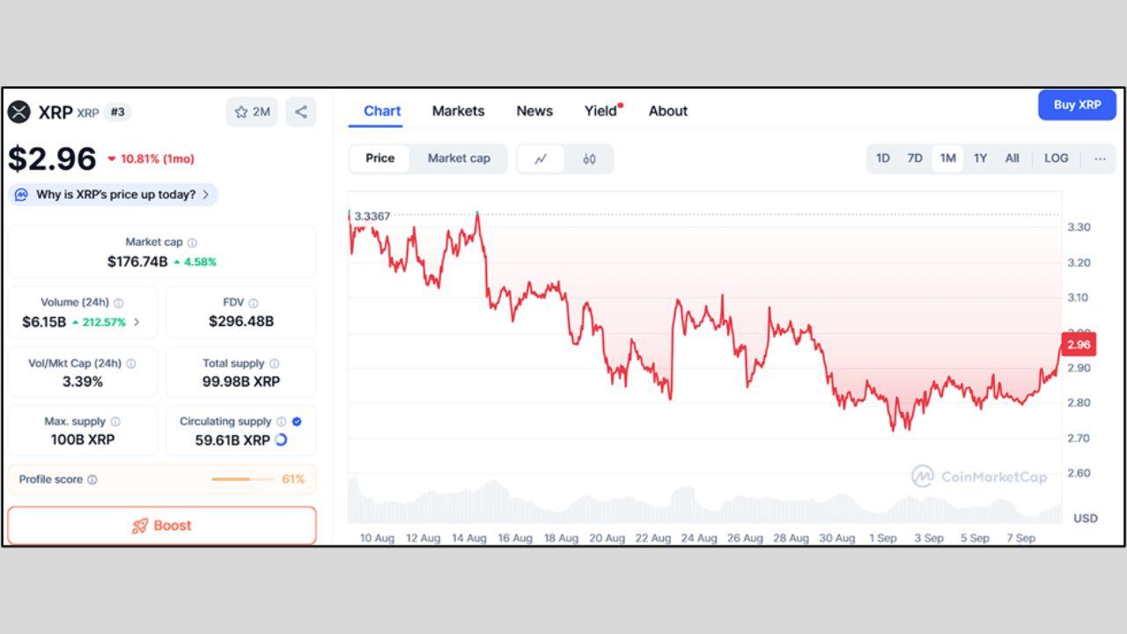Click the Boost button

(162, 526)
